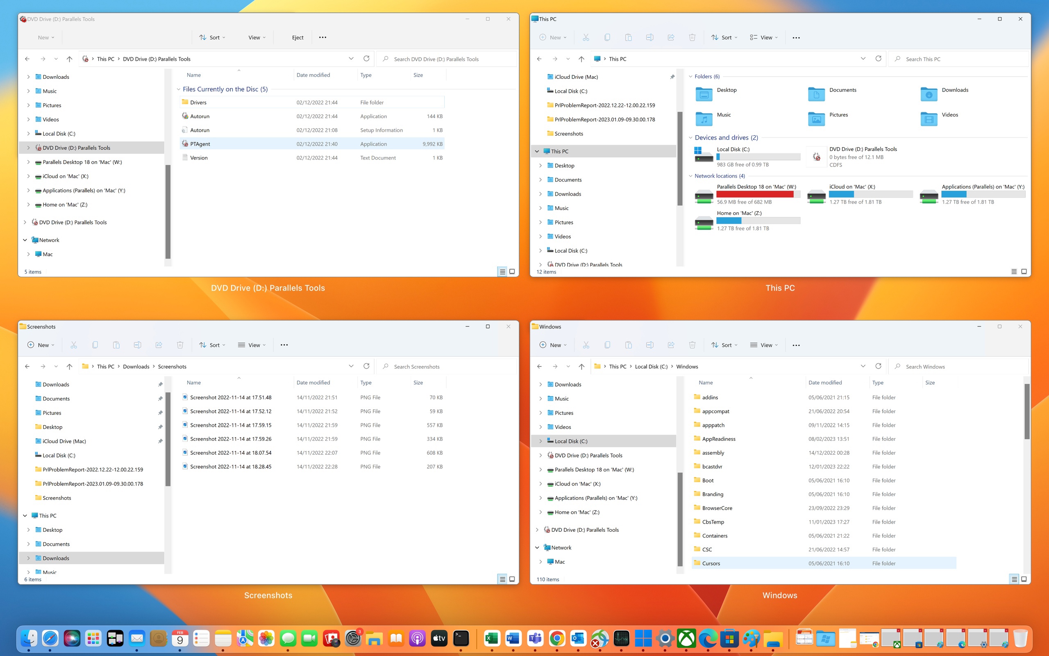Click the Rename icon in This PC toolbar
This screenshot has width=1049, height=656.
tap(649, 37)
